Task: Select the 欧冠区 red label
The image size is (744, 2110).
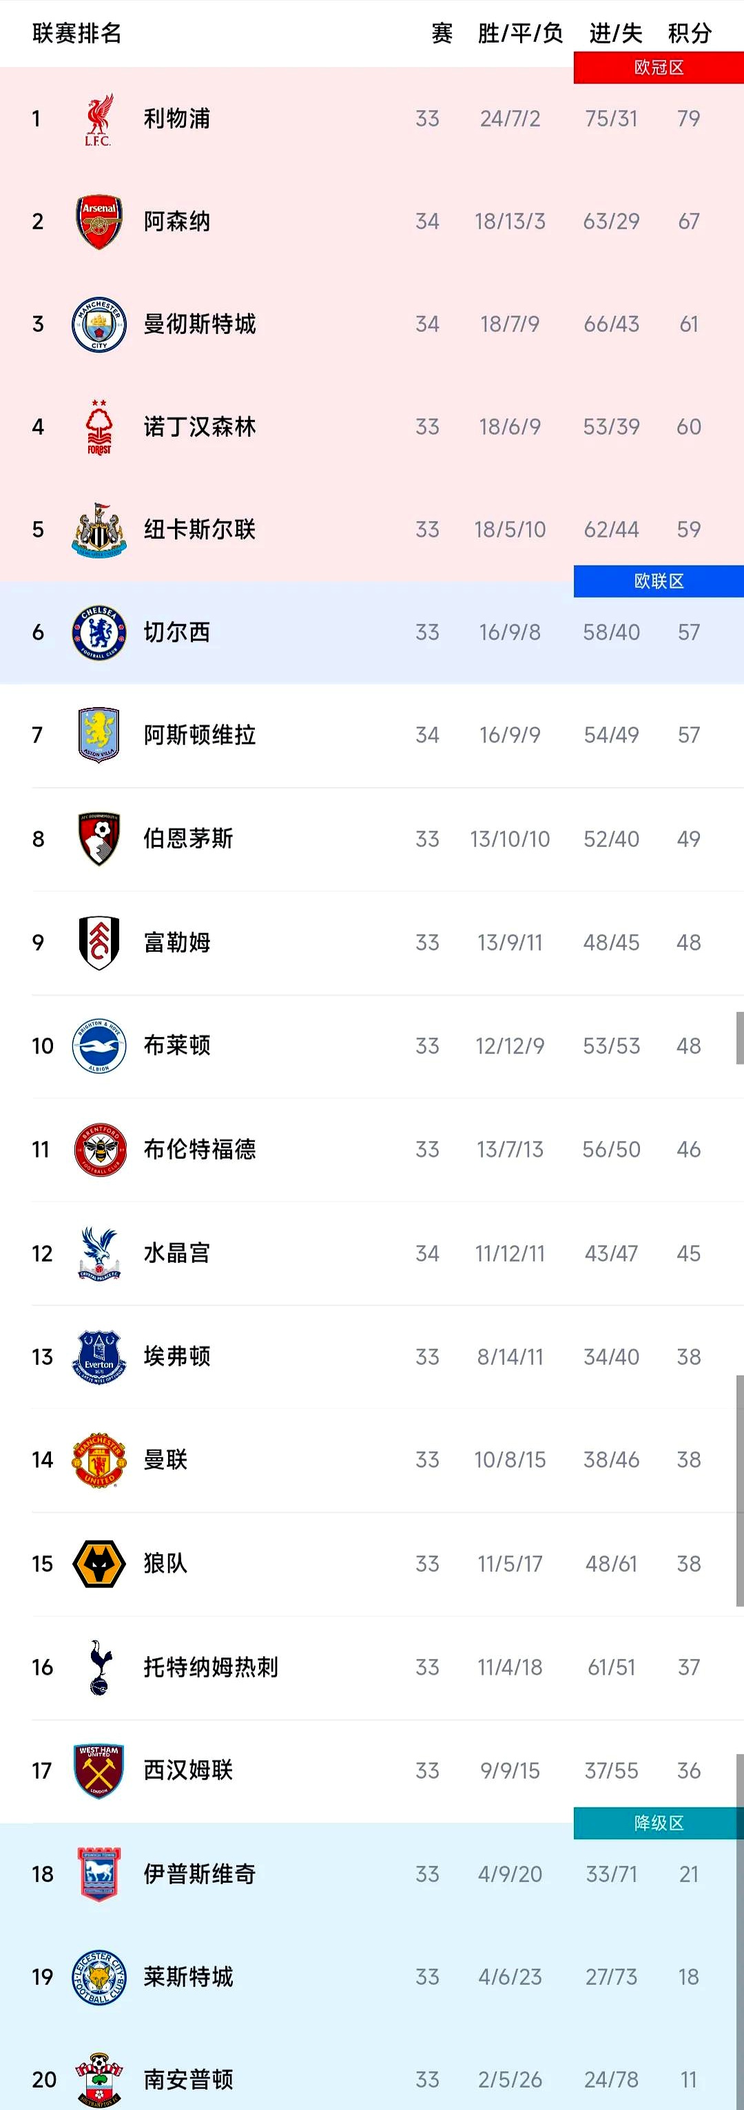Action: coord(658,68)
